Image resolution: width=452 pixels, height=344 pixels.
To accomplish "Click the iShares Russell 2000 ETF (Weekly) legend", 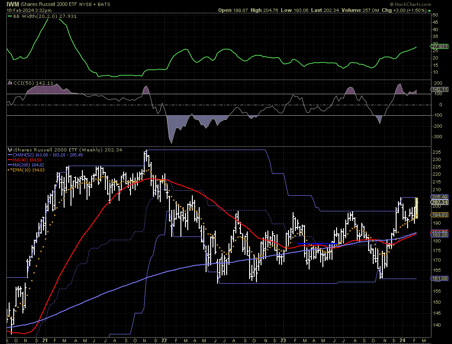I will pyautogui.click(x=68, y=150).
